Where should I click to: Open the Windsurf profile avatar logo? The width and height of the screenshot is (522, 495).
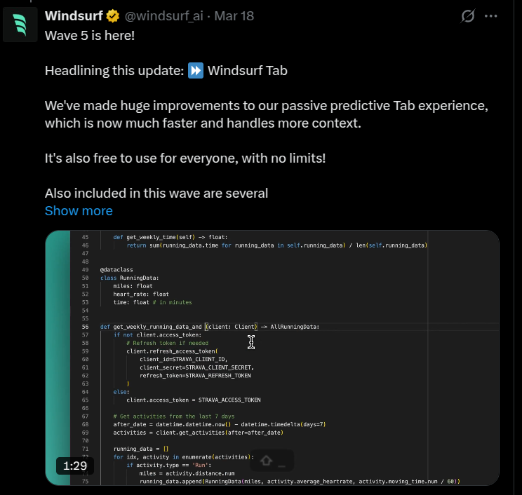(20, 25)
